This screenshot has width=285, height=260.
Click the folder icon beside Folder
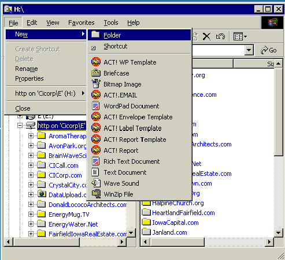point(95,35)
